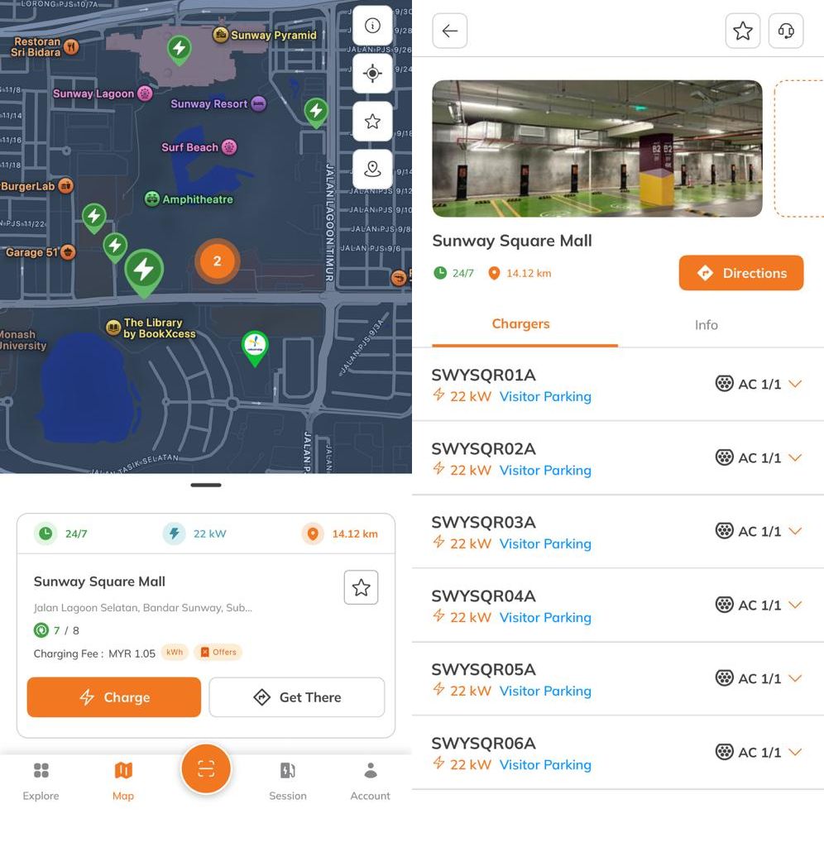Image resolution: width=824 pixels, height=842 pixels.
Task: Open map info icon
Action: click(x=372, y=26)
